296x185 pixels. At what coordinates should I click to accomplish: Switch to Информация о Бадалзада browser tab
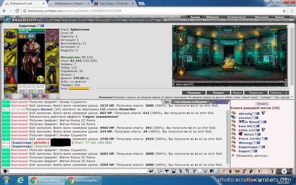pyautogui.click(x=70, y=3)
